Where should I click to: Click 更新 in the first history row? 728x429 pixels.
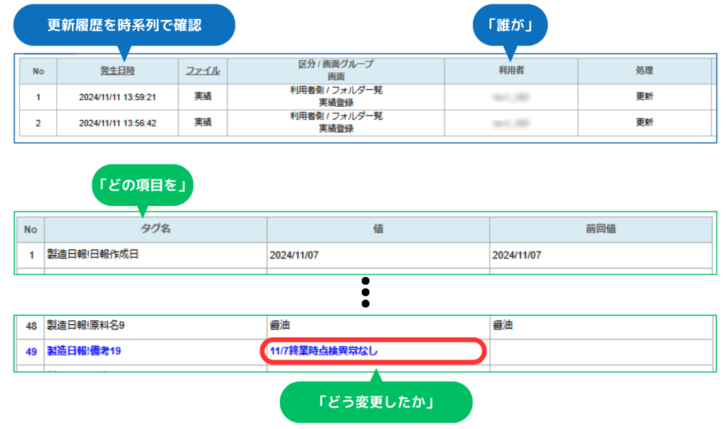(x=644, y=97)
